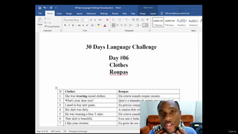238x134 pixels.
Task: Click the red font color button
Action: pyautogui.click(x=105, y=25)
